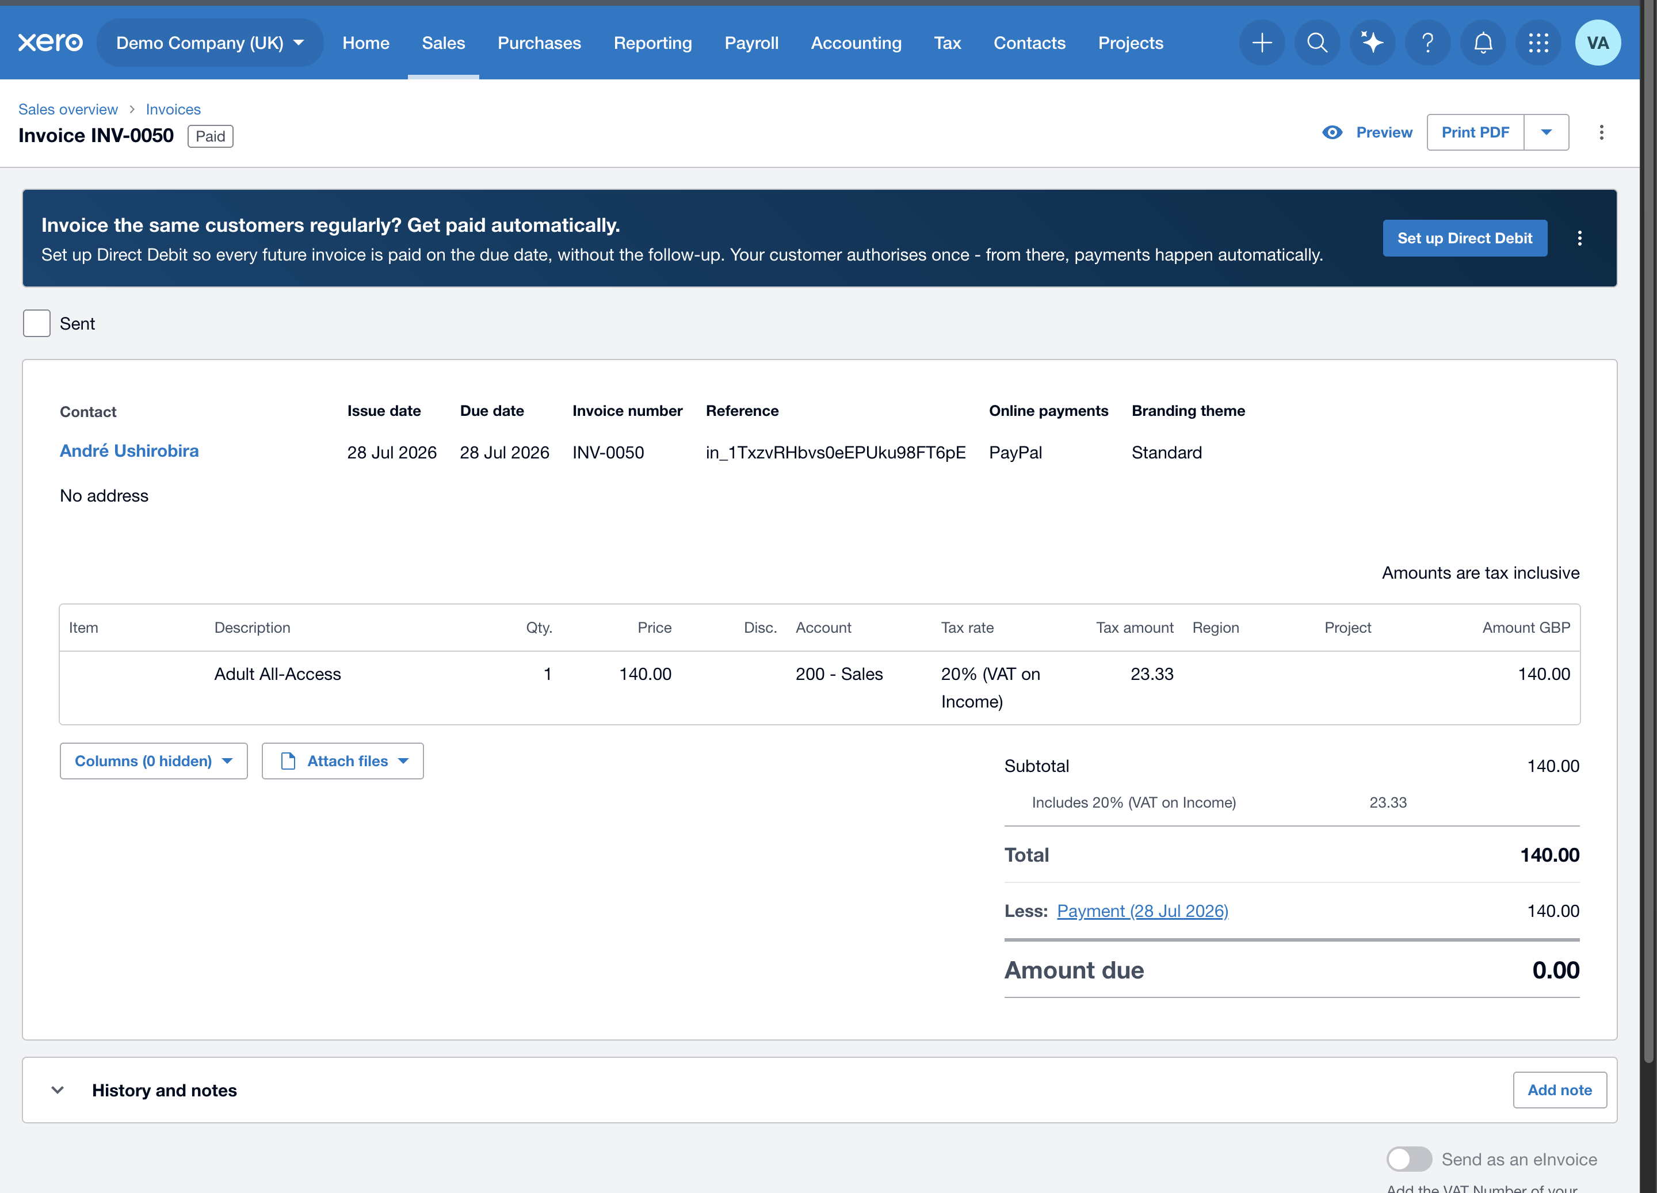1657x1193 pixels.
Task: Open the Tax menu
Action: pyautogui.click(x=948, y=43)
